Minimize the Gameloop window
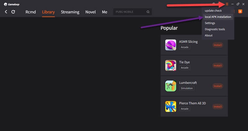Image resolution: width=248 pixels, height=131 pixels. click(x=232, y=4)
